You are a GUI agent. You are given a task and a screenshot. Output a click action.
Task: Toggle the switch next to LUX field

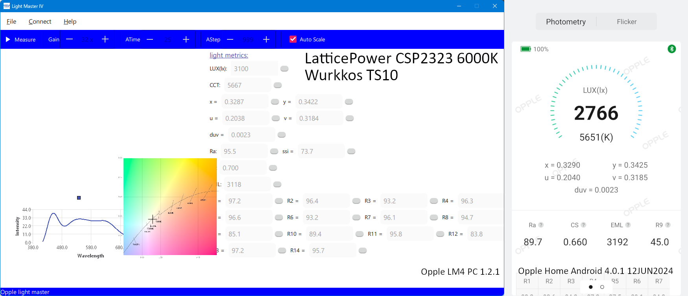284,68
